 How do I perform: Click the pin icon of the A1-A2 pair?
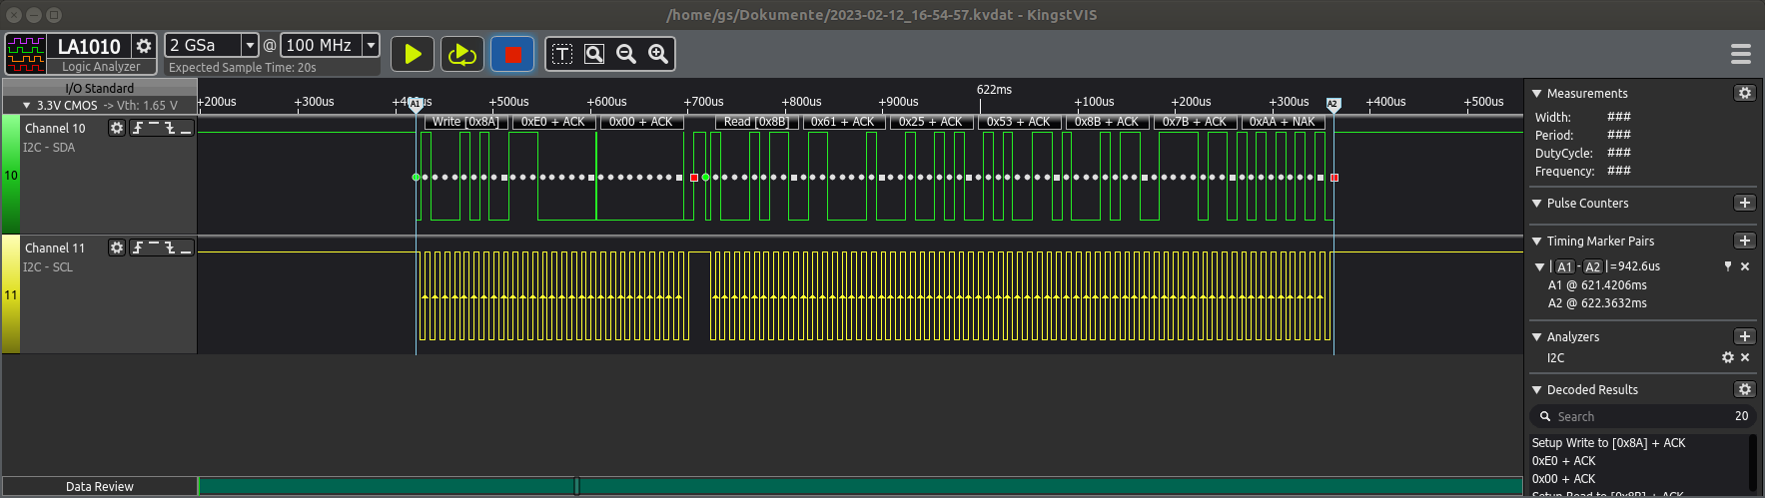[x=1728, y=266]
